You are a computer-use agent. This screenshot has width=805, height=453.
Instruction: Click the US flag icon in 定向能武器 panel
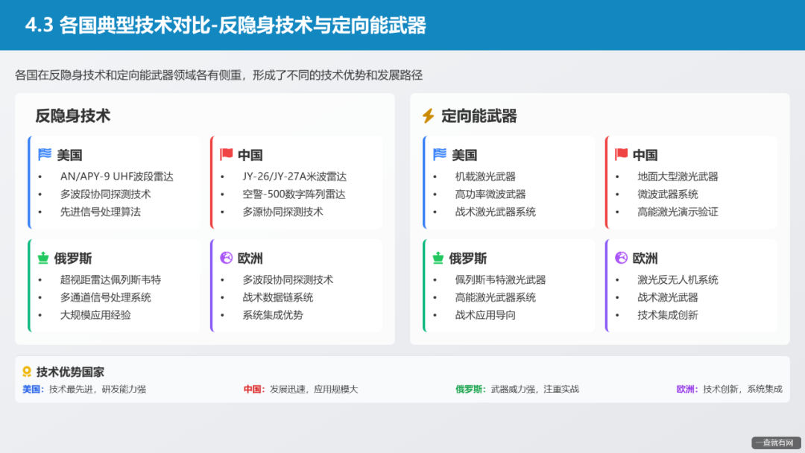(x=441, y=154)
